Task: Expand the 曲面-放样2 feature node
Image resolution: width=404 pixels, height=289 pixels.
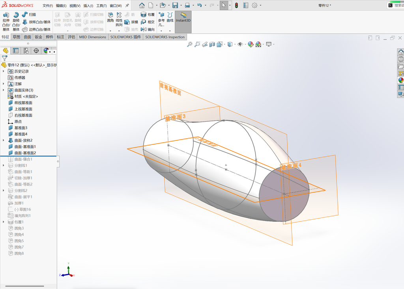Action: tap(3, 141)
